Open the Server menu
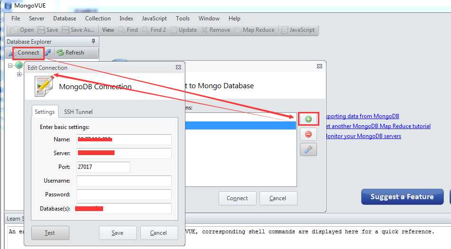 point(37,18)
